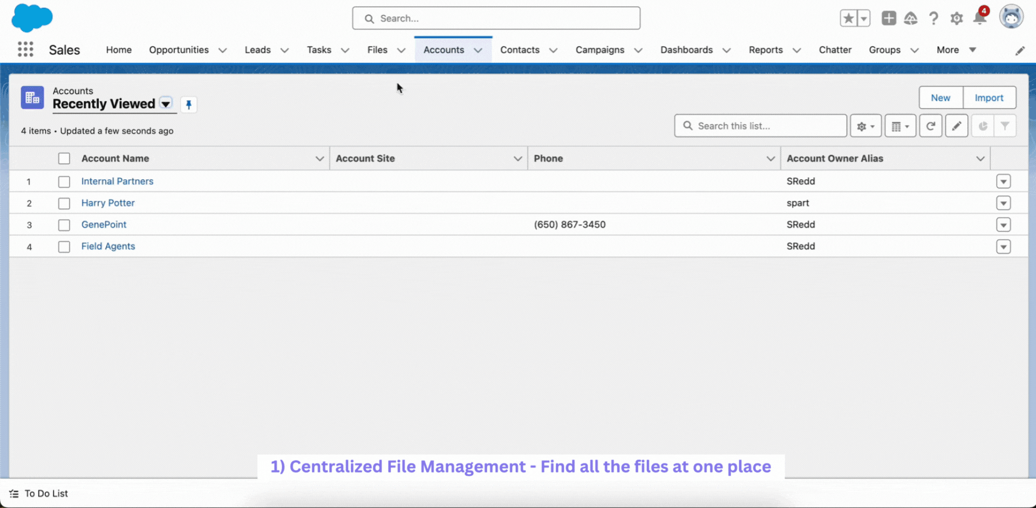Click the Filters funnel icon

click(x=1005, y=126)
